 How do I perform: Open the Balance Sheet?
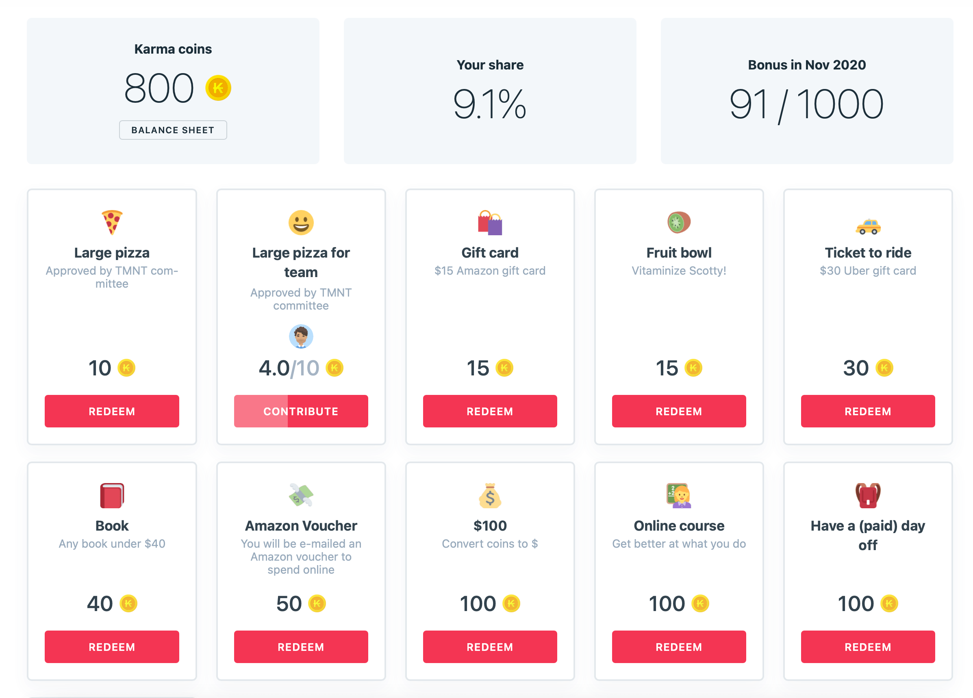173,130
